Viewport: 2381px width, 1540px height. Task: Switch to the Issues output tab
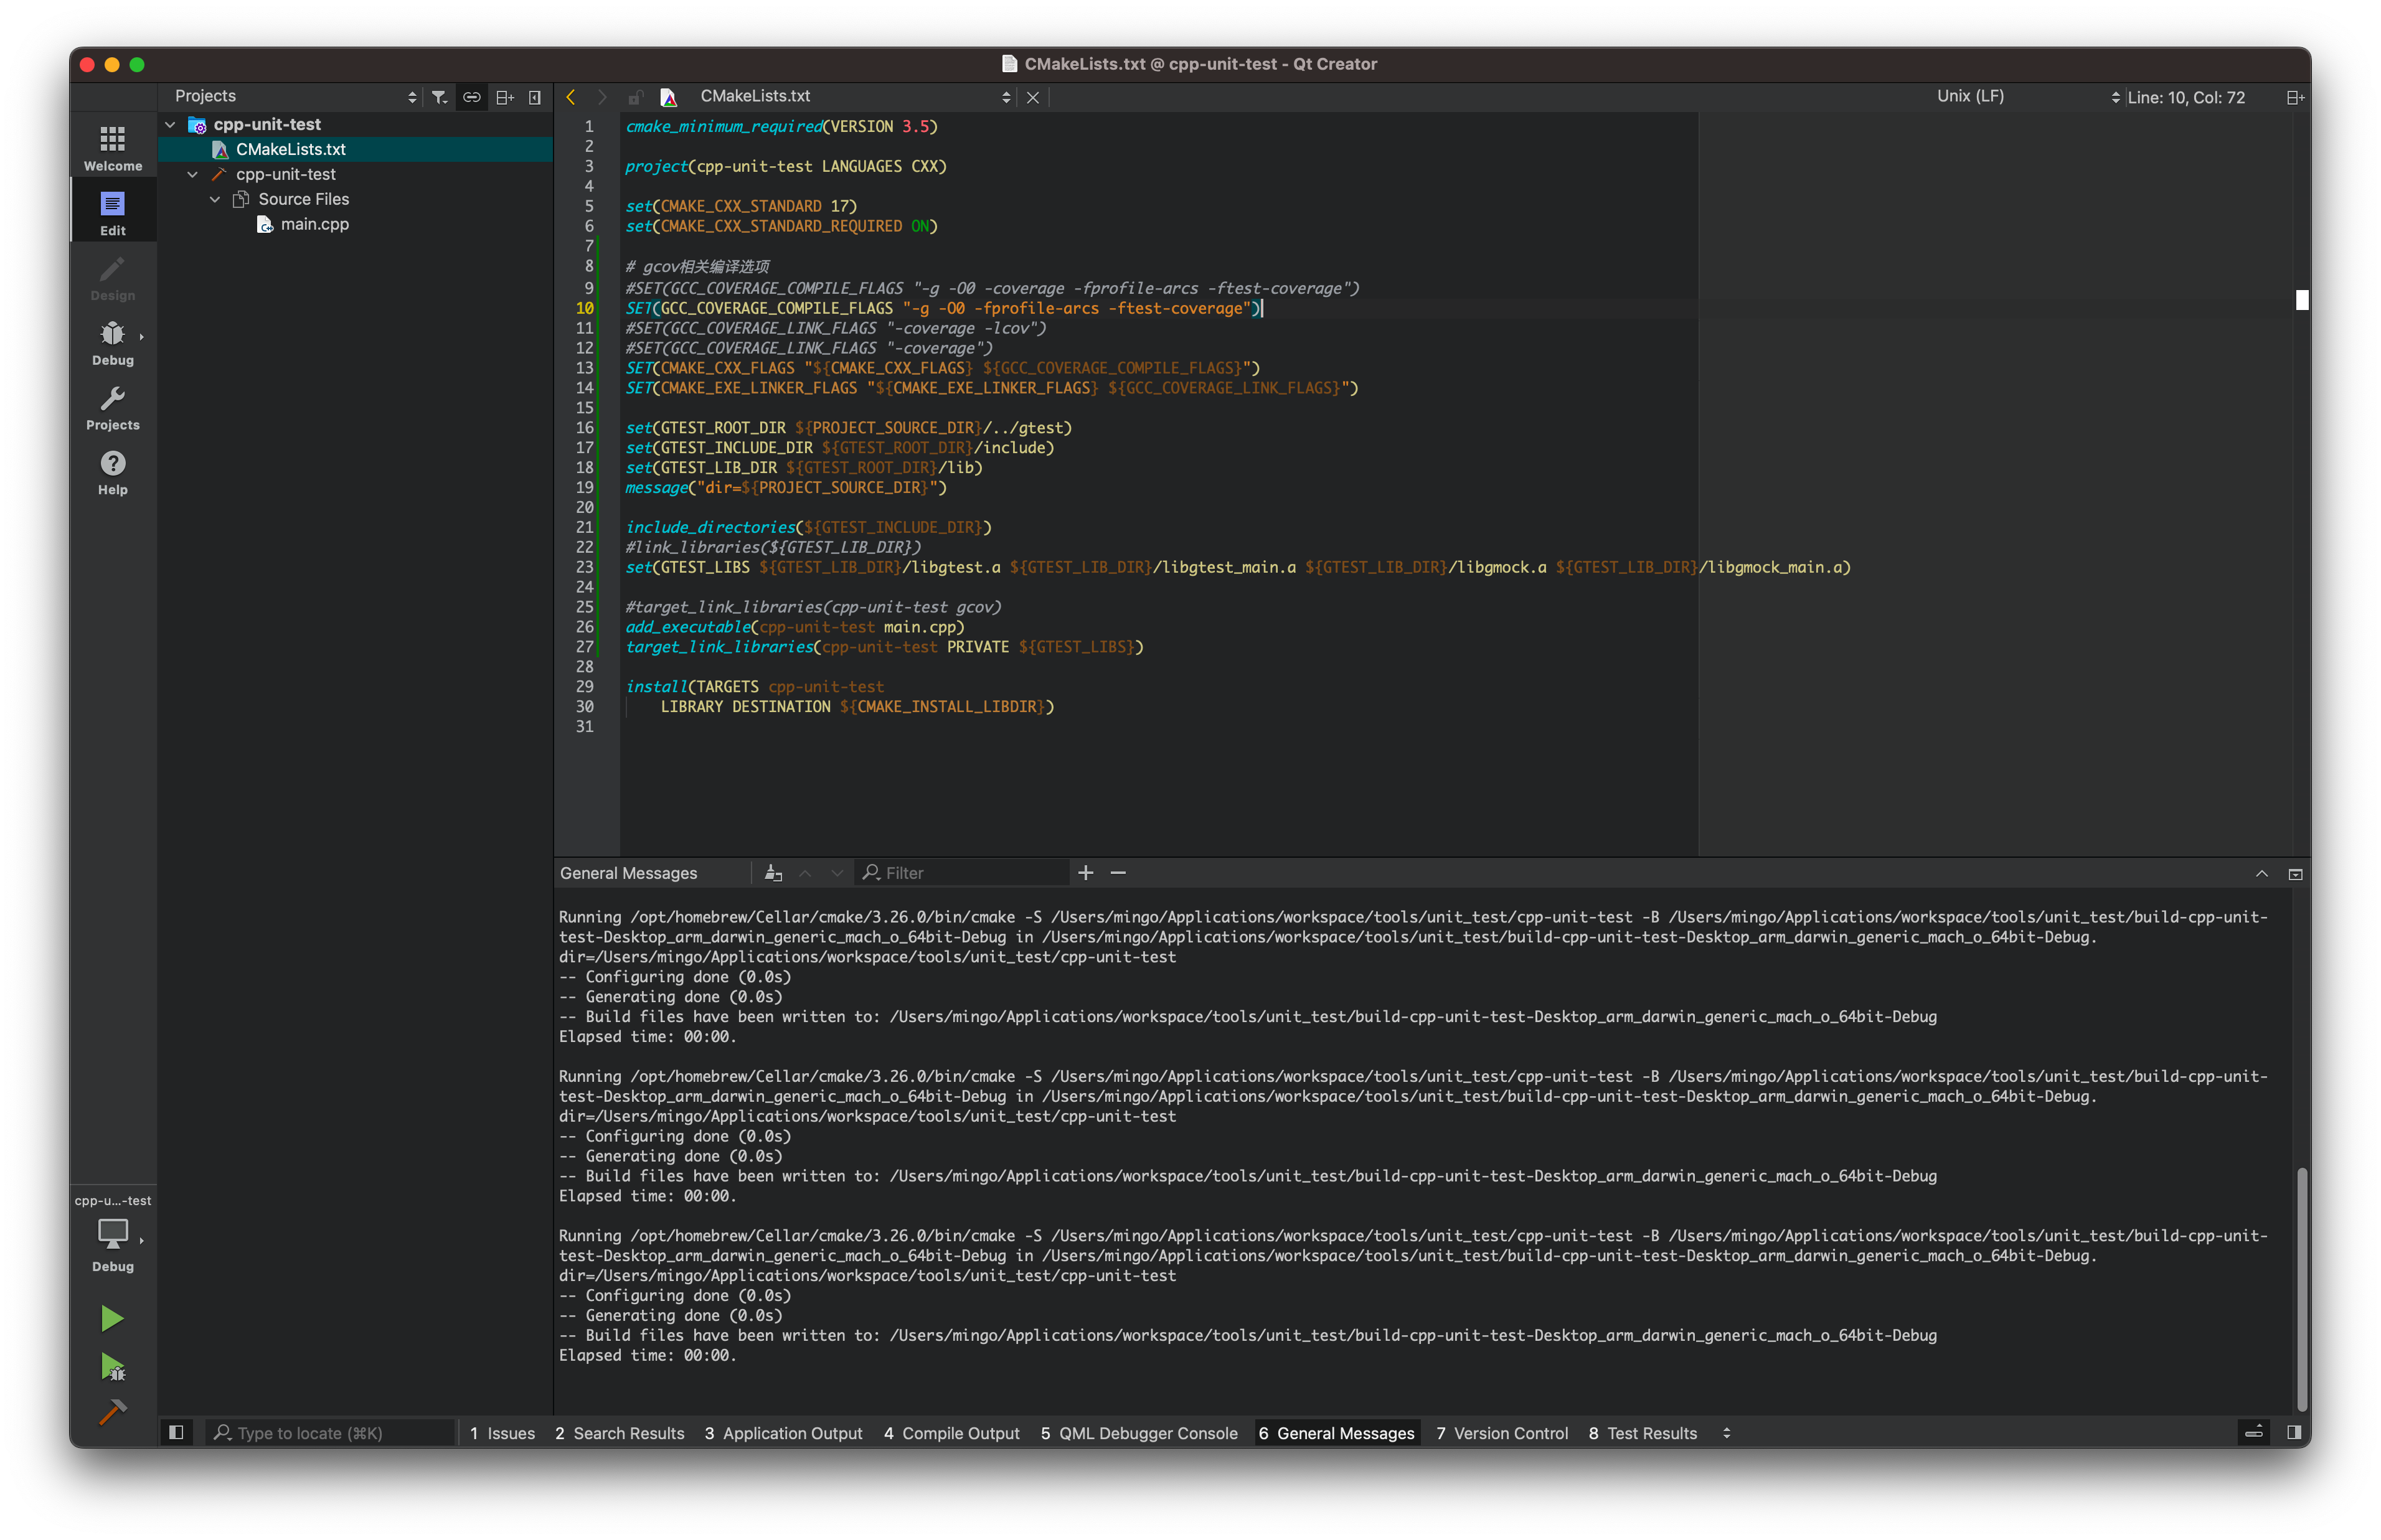coord(502,1433)
